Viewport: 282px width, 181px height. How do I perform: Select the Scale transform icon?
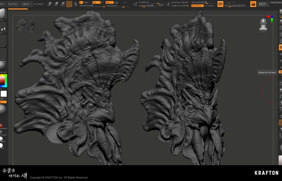(x=56, y=4)
